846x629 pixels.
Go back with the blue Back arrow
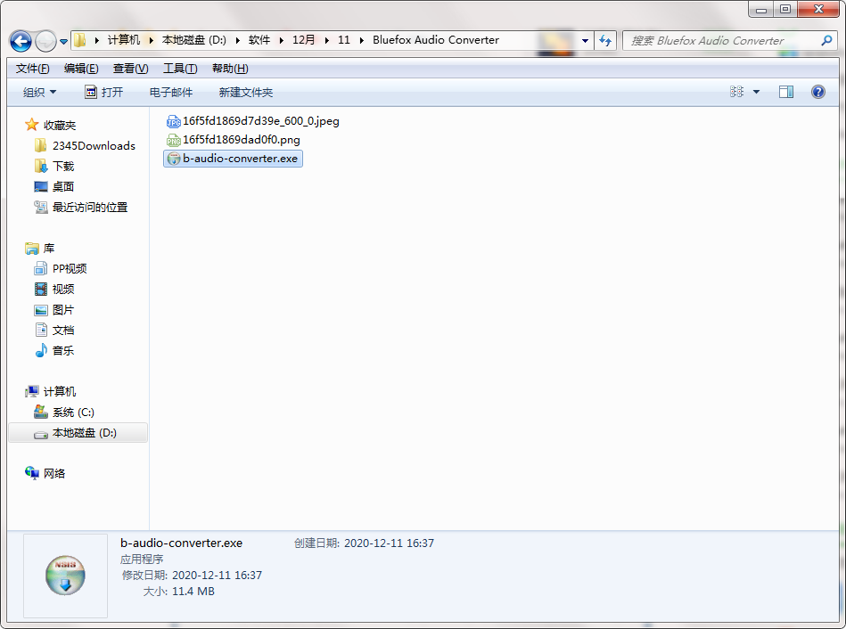pyautogui.click(x=21, y=41)
